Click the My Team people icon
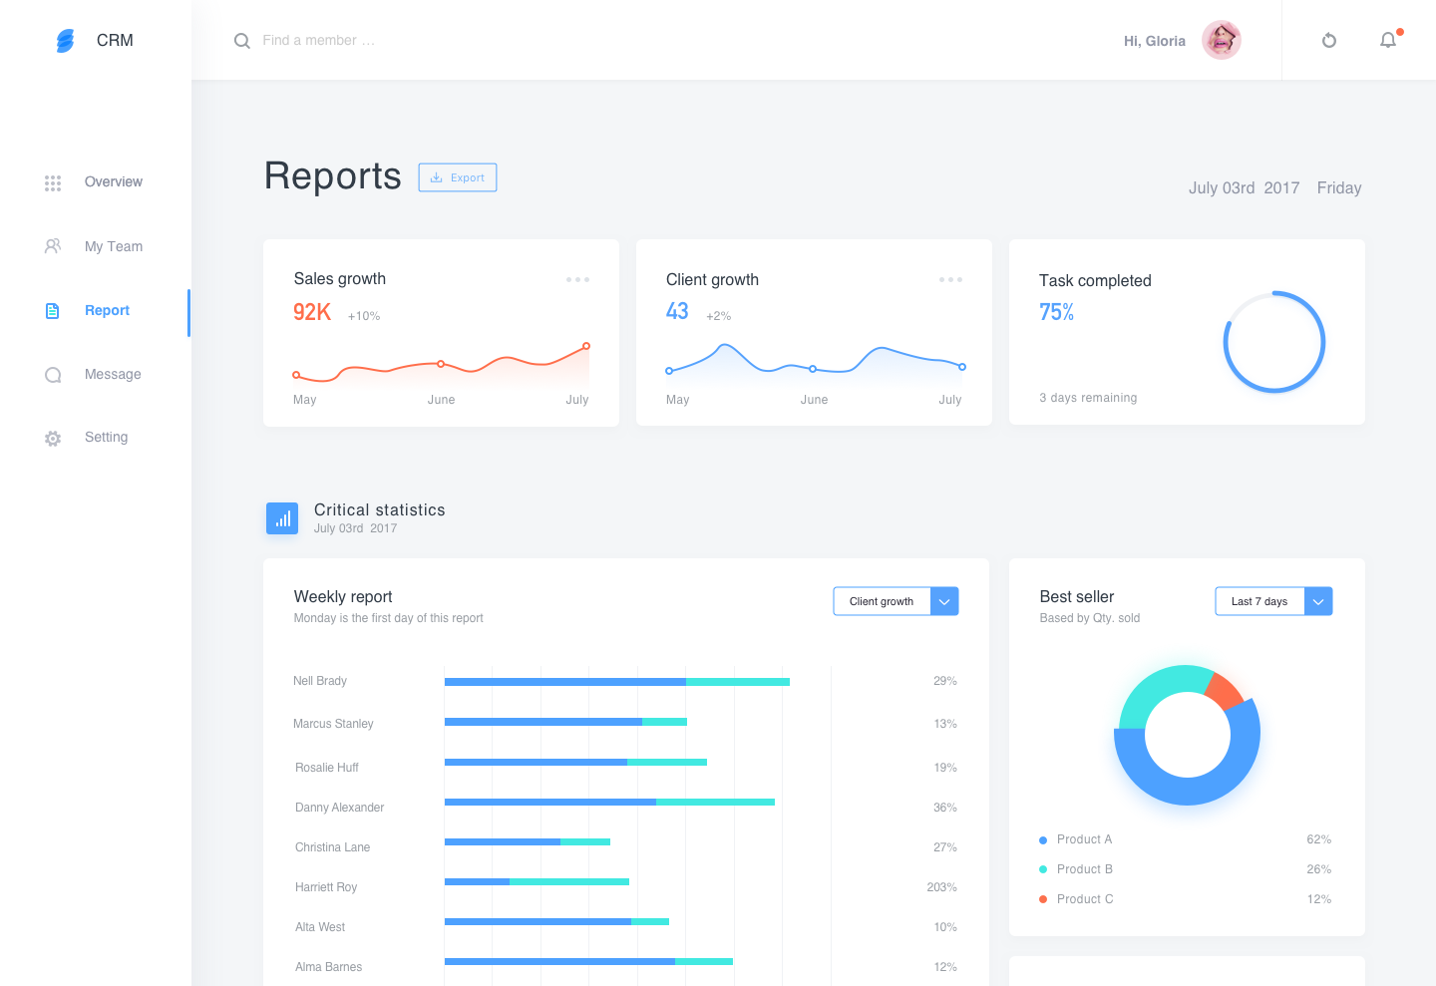This screenshot has height=986, width=1436. (53, 246)
